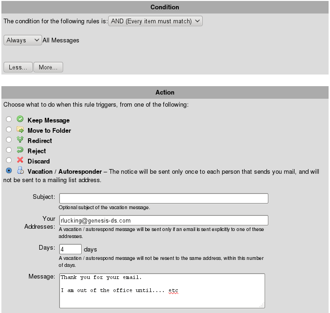Click the More... button
This screenshot has width=330, height=313.
(x=48, y=67)
